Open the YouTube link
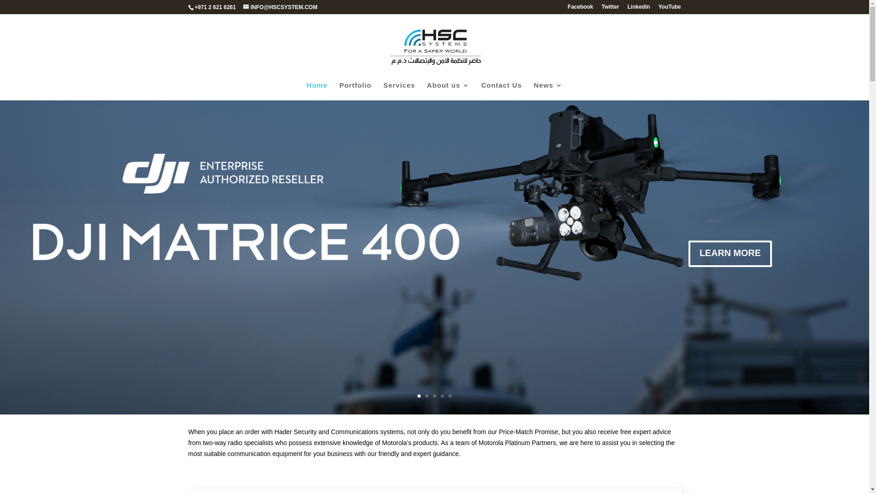Screen dimensions: 876x493 click(669, 7)
